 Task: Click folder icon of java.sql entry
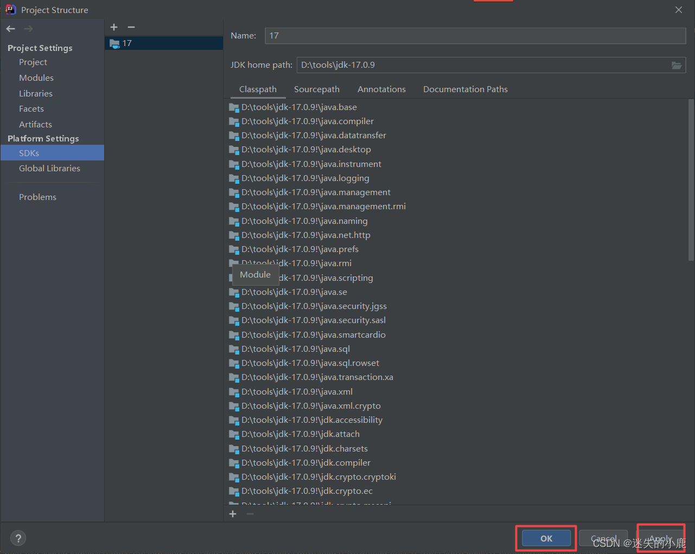coord(234,349)
